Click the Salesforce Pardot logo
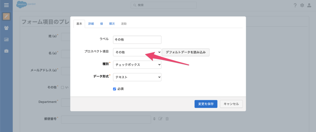The image size is (316, 132). (x=26, y=4)
